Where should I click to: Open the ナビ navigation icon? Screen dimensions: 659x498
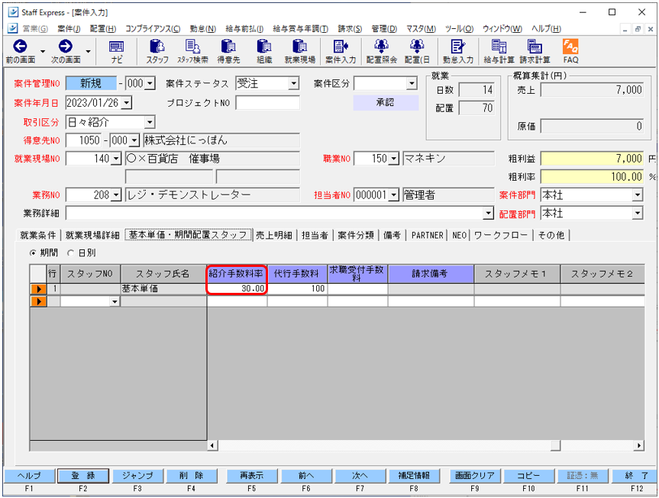[x=116, y=47]
